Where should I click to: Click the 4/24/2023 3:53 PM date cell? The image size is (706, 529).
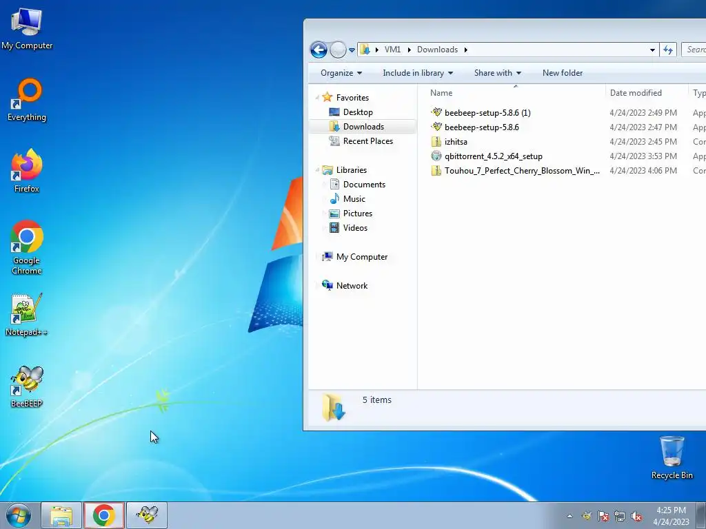(x=643, y=156)
